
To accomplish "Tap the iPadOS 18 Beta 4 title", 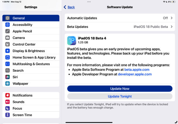I will (x=92, y=38).
